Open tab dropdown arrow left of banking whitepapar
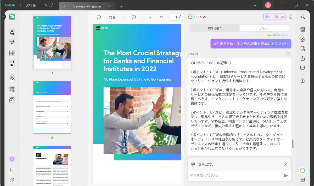Viewport: 314px width, 186px height. (65, 6)
